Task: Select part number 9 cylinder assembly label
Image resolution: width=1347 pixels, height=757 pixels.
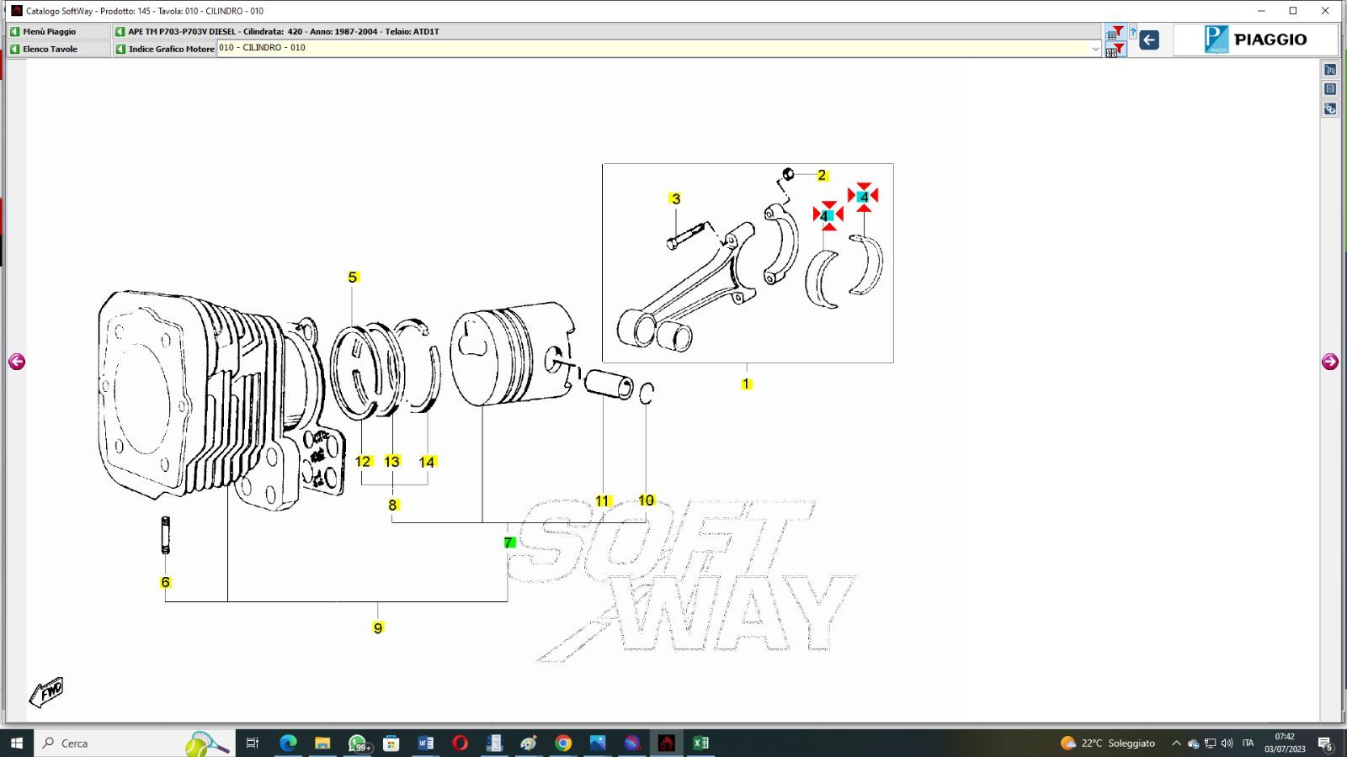Action: [378, 627]
